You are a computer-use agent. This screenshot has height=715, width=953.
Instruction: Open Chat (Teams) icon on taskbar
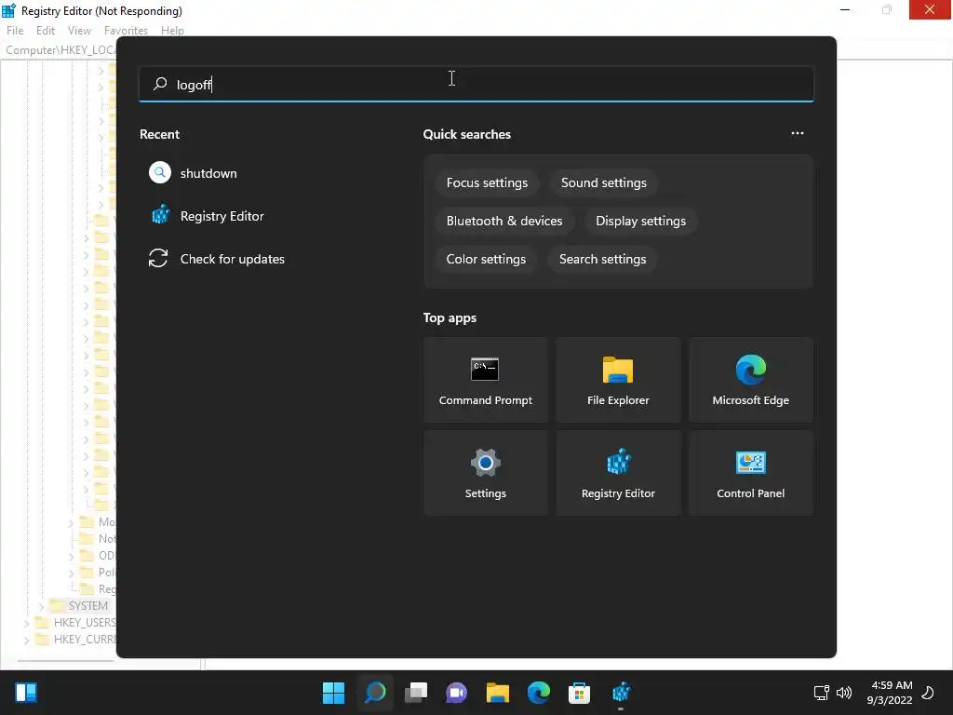pyautogui.click(x=456, y=692)
